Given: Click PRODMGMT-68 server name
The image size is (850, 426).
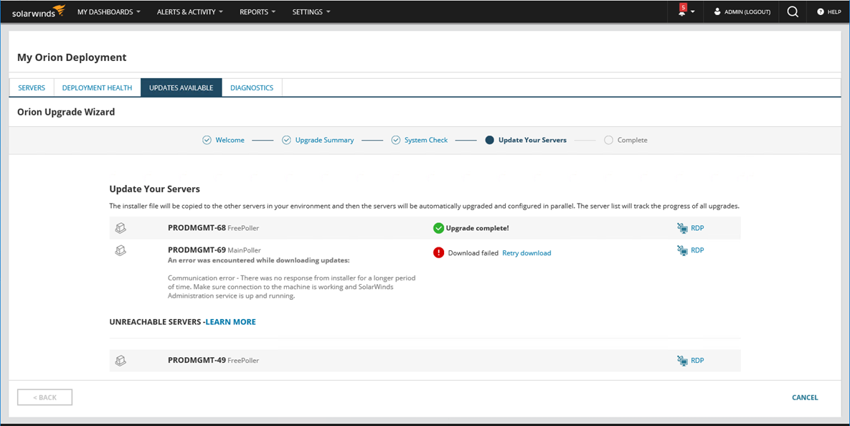Looking at the screenshot, I should 197,227.
